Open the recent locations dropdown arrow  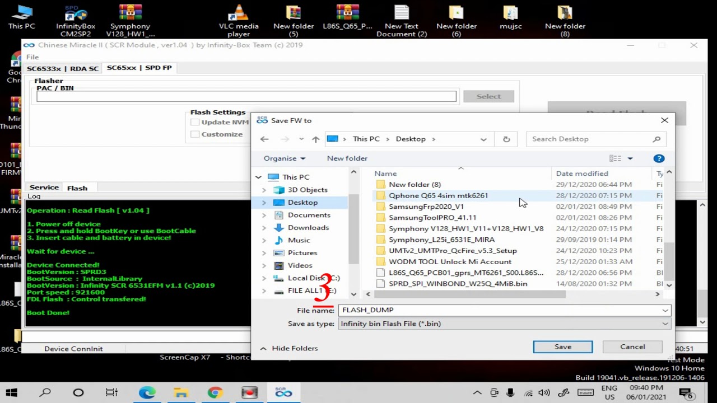click(301, 139)
